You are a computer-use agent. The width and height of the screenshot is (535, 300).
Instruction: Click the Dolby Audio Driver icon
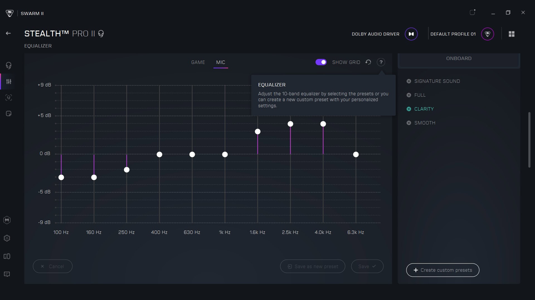point(411,34)
